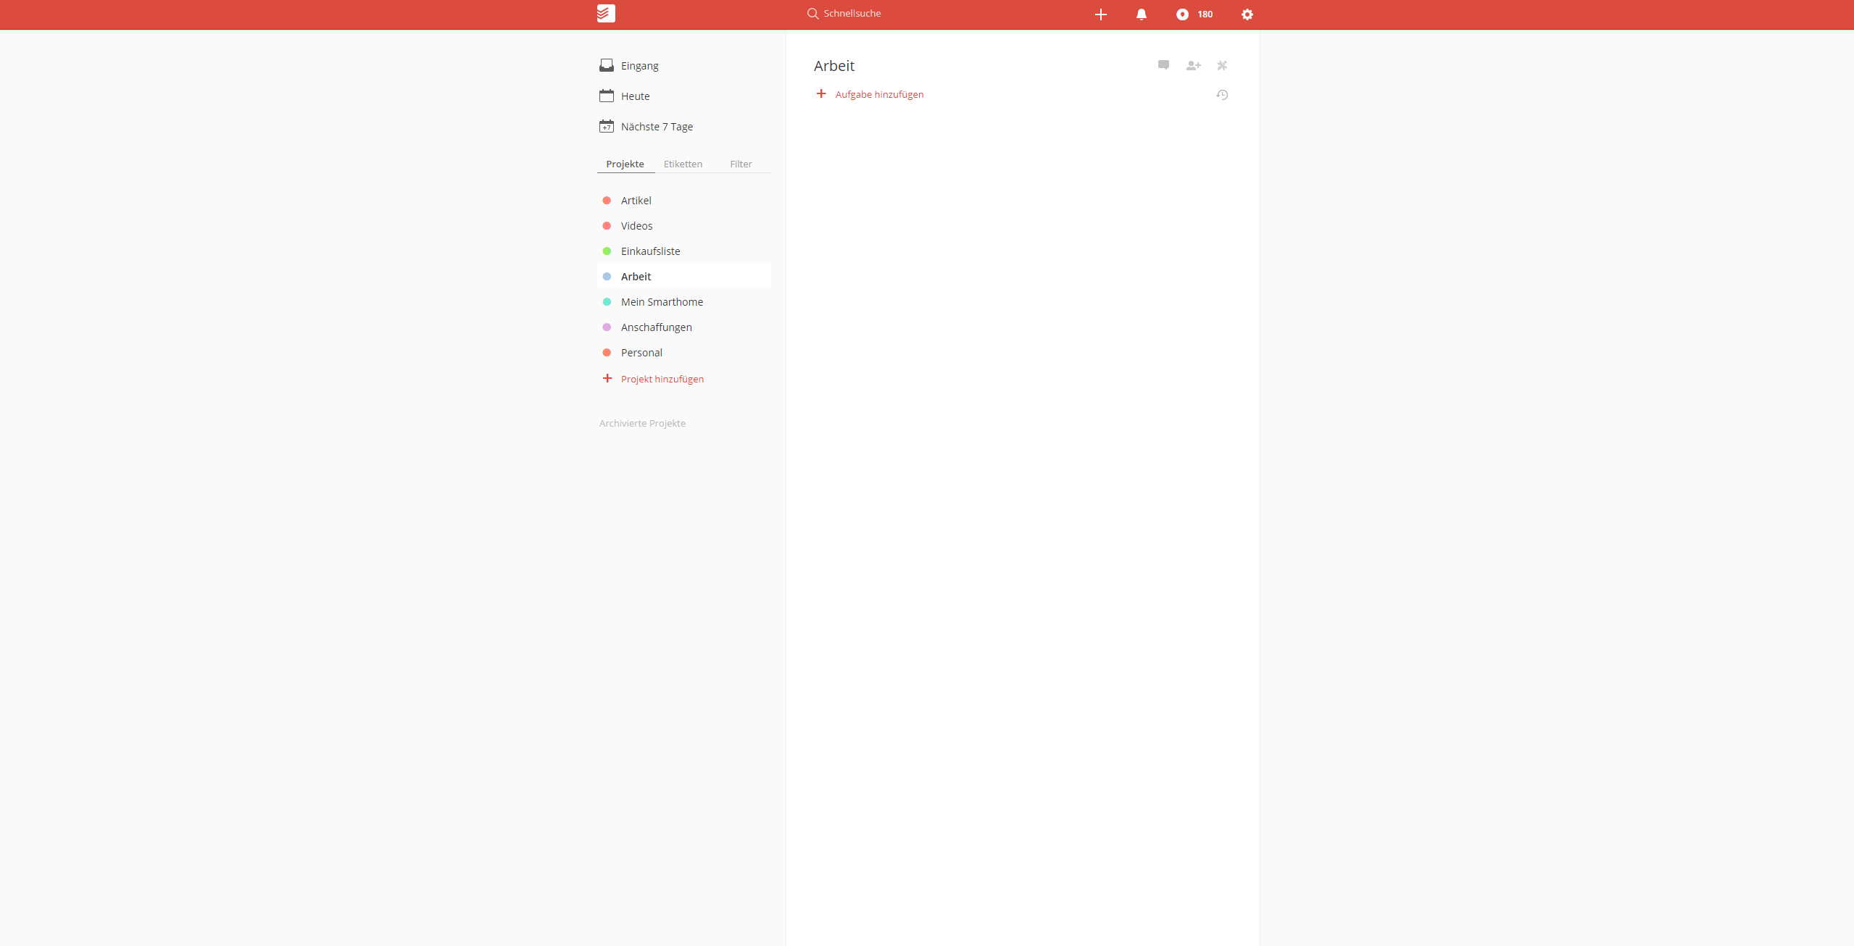The height and width of the screenshot is (946, 1854).
Task: Click green color dot of Einkaufsliste
Action: pos(607,251)
